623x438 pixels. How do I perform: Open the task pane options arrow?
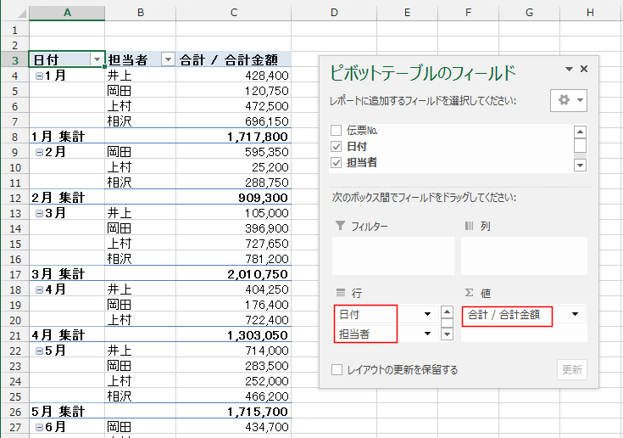[569, 70]
